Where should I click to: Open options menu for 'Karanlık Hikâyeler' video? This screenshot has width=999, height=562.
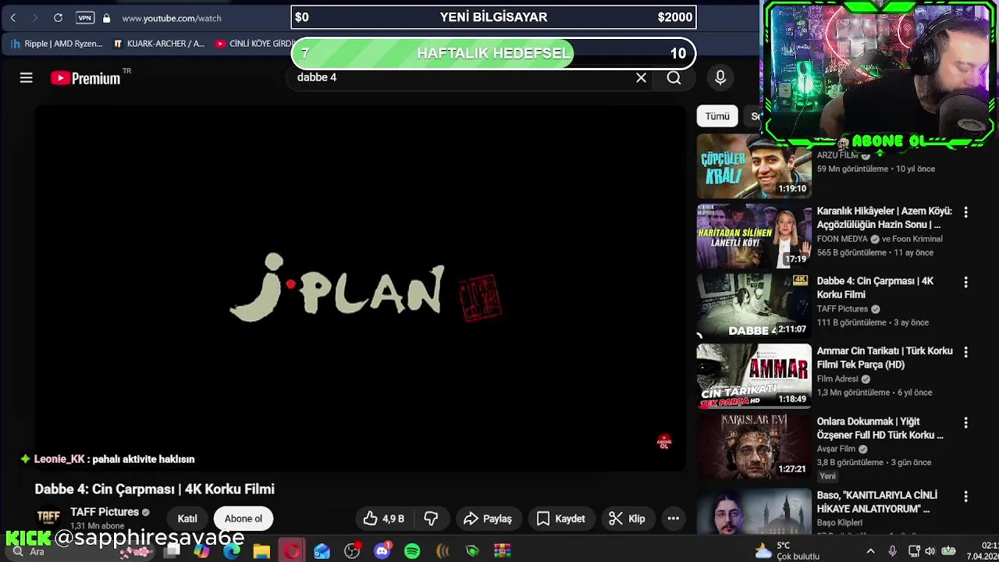coord(965,212)
